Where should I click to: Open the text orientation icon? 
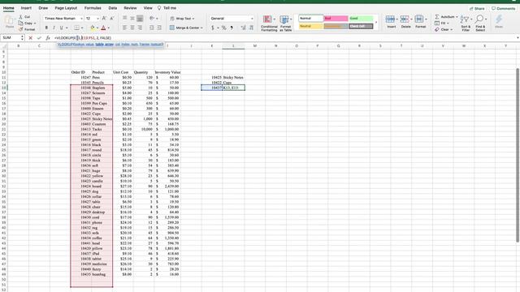click(x=152, y=19)
